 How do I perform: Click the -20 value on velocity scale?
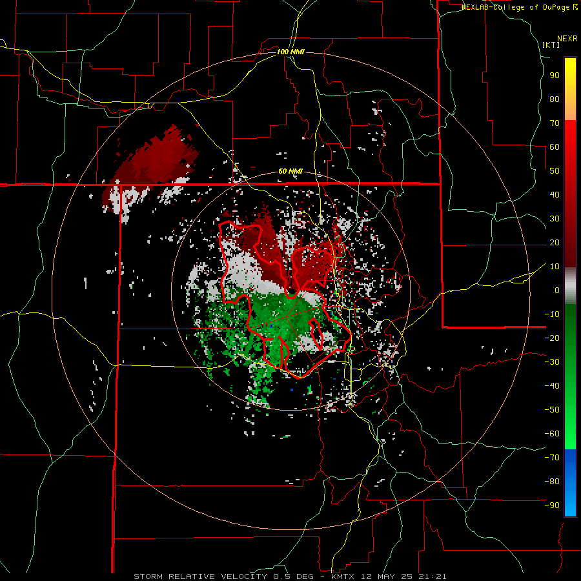pos(552,338)
